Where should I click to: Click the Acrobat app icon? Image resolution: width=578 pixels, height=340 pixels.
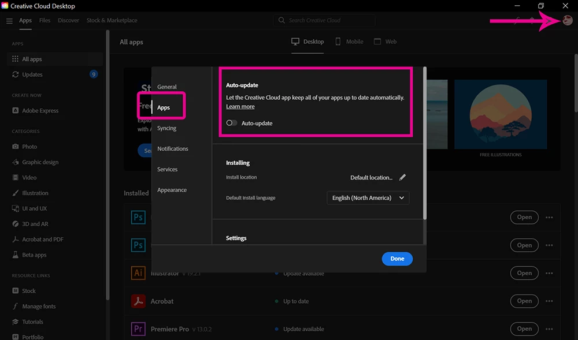tap(138, 301)
